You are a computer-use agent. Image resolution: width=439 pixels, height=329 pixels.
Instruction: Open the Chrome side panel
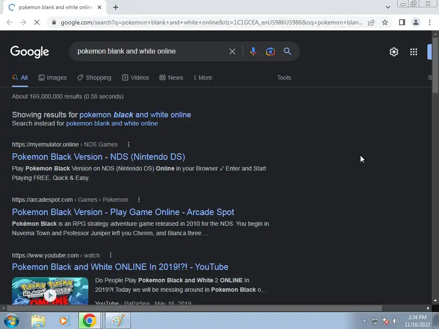[402, 22]
